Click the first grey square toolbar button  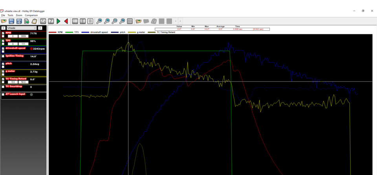161,21
